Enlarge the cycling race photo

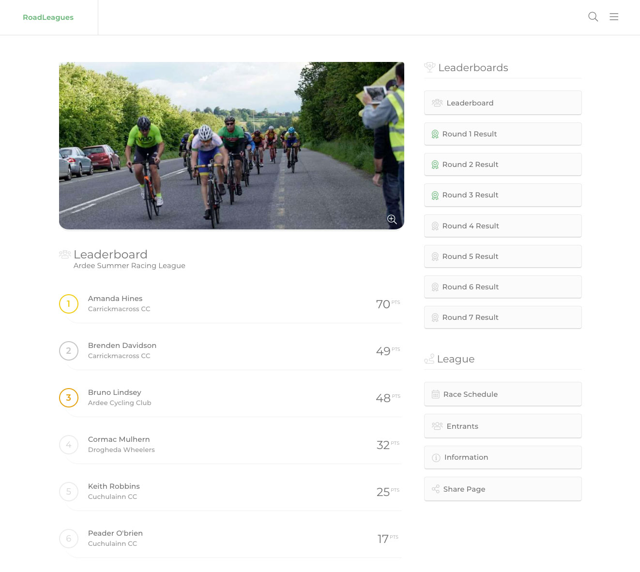(x=231, y=146)
